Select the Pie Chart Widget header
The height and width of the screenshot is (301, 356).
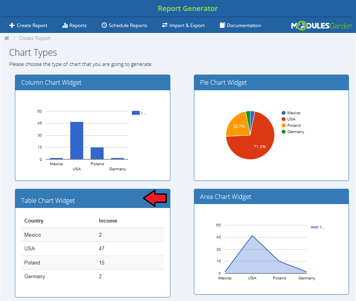271,82
